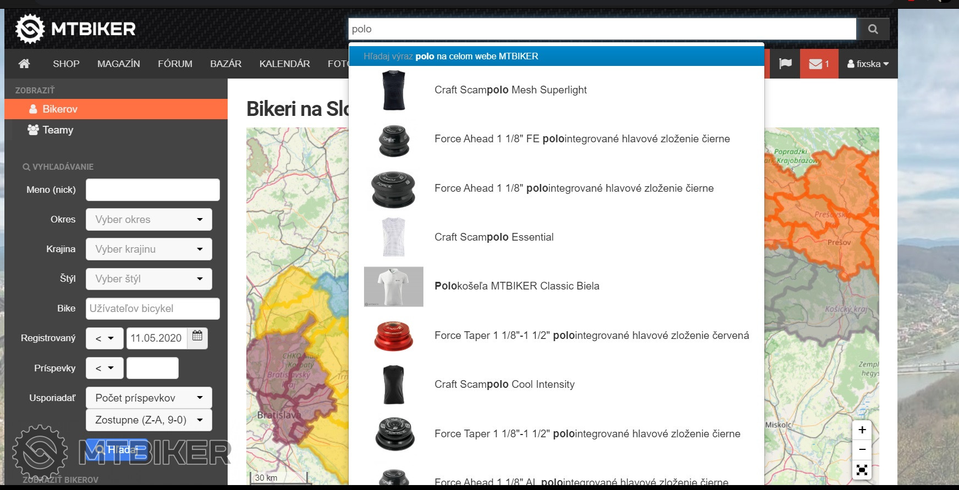
Task: Open Polokošeľa MTBIKER Classic Biela result
Action: coord(516,286)
